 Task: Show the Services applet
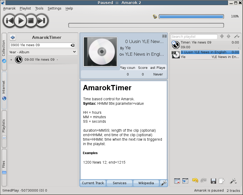pyautogui.click(x=119, y=183)
